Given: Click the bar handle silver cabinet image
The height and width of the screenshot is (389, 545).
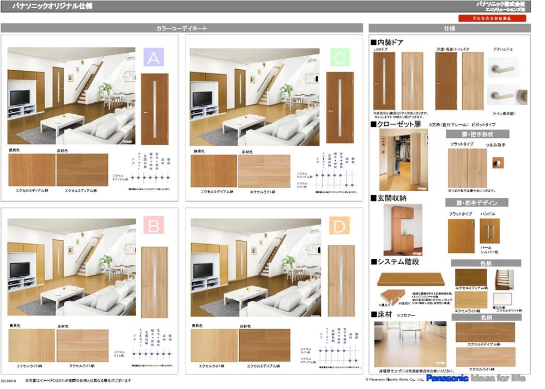Looking at the screenshot, I should (x=489, y=231).
